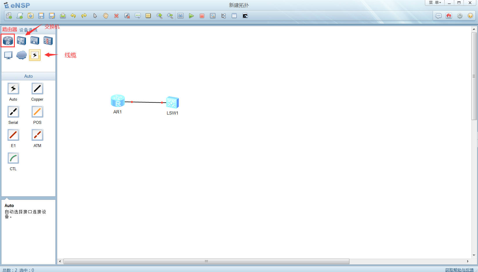This screenshot has width=478, height=272.
Task: Print the topology
Action: [63, 16]
